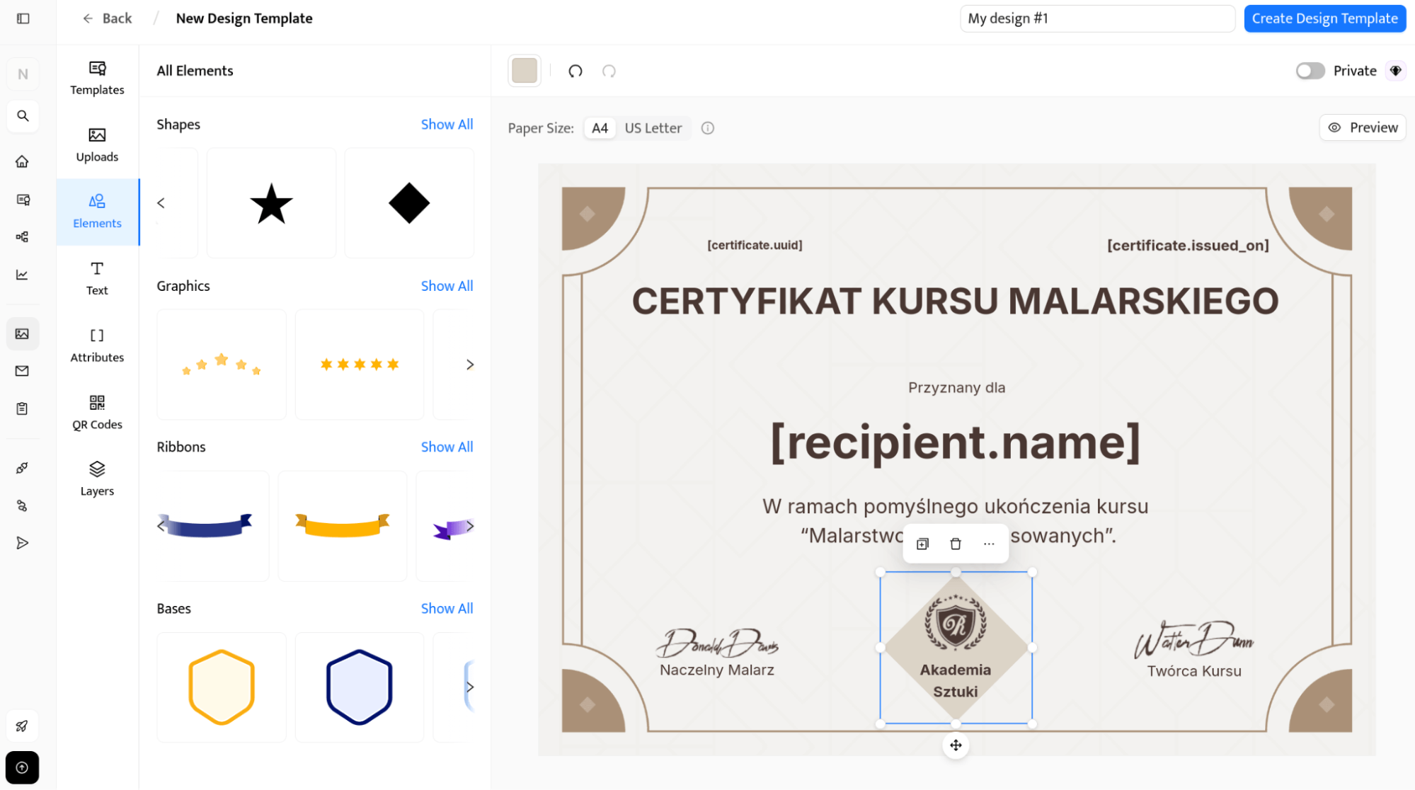
Task: Duplicate the selected element
Action: point(922,544)
